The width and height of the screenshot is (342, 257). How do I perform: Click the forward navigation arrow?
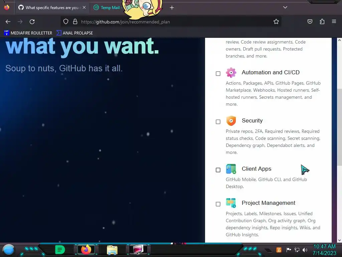coord(20,22)
